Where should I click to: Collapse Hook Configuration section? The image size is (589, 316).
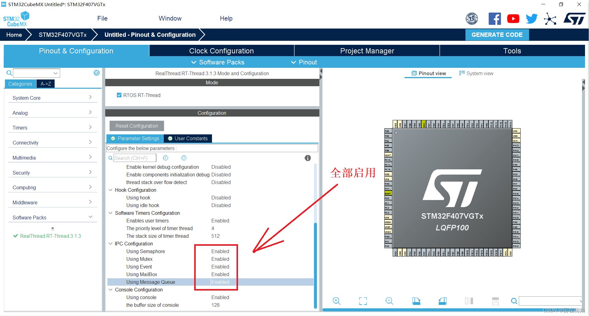pyautogui.click(x=110, y=190)
